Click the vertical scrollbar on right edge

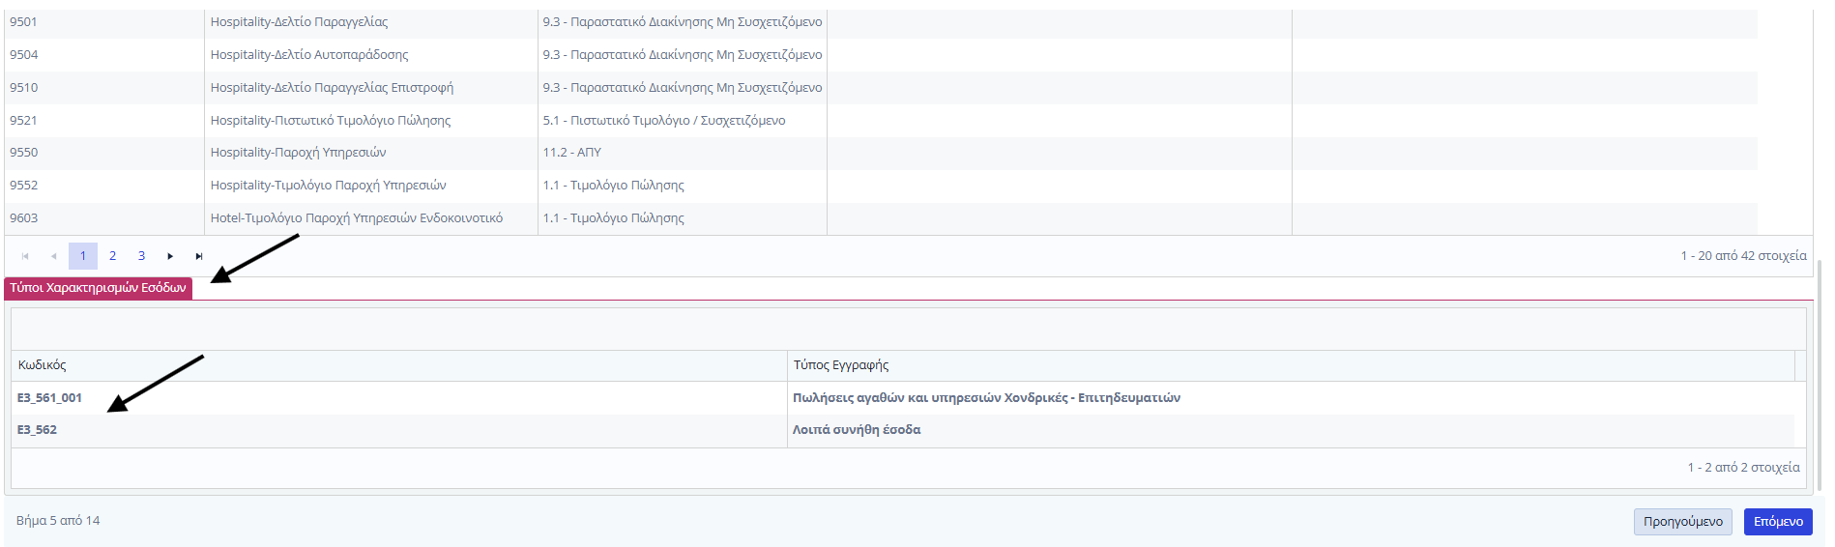[1820, 377]
